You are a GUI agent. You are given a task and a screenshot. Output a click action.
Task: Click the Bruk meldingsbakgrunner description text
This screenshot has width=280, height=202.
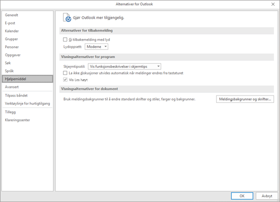tap(129, 99)
